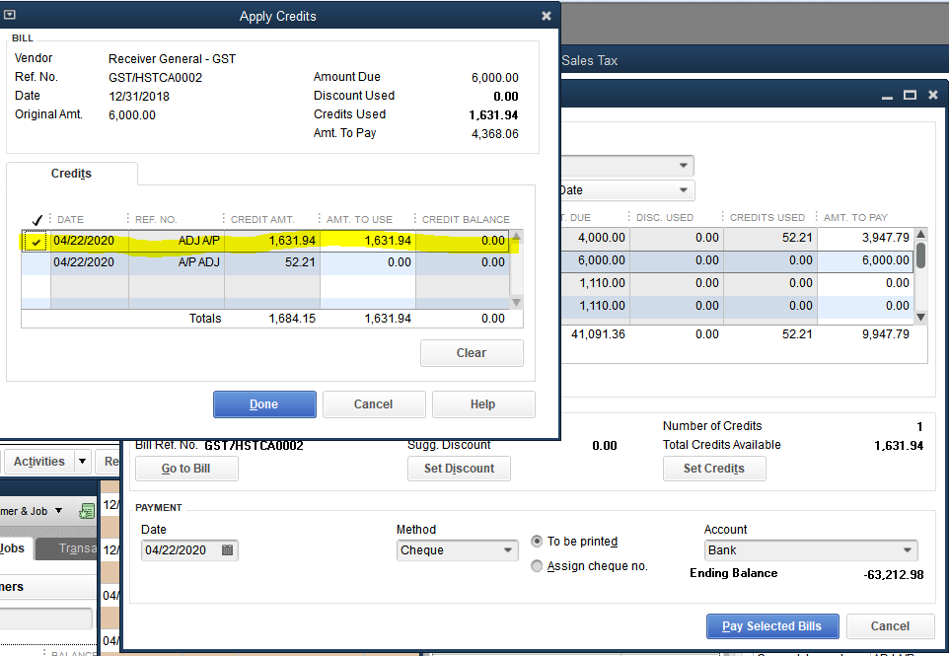This screenshot has height=656, width=949.
Task: Toggle the select-all checkmark column header
Action: (x=36, y=220)
